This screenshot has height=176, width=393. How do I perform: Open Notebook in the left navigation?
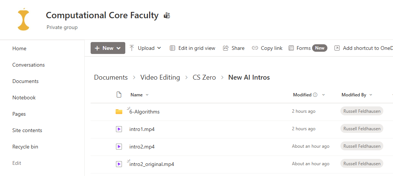tap(24, 97)
